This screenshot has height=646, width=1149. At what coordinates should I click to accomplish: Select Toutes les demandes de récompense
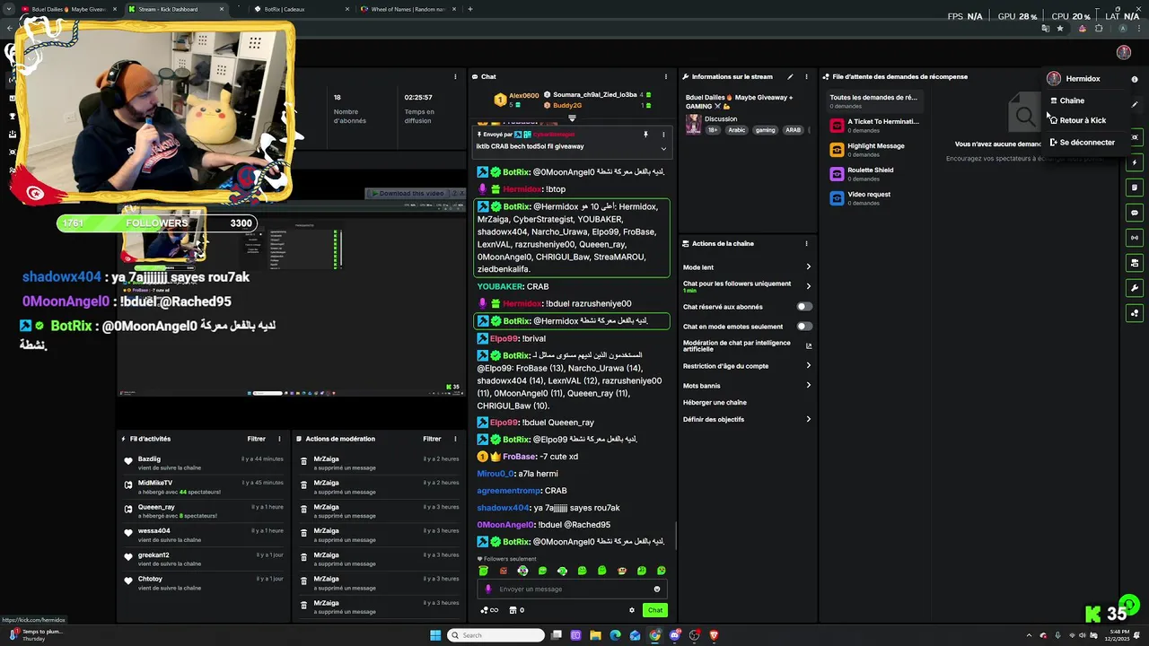[873, 101]
